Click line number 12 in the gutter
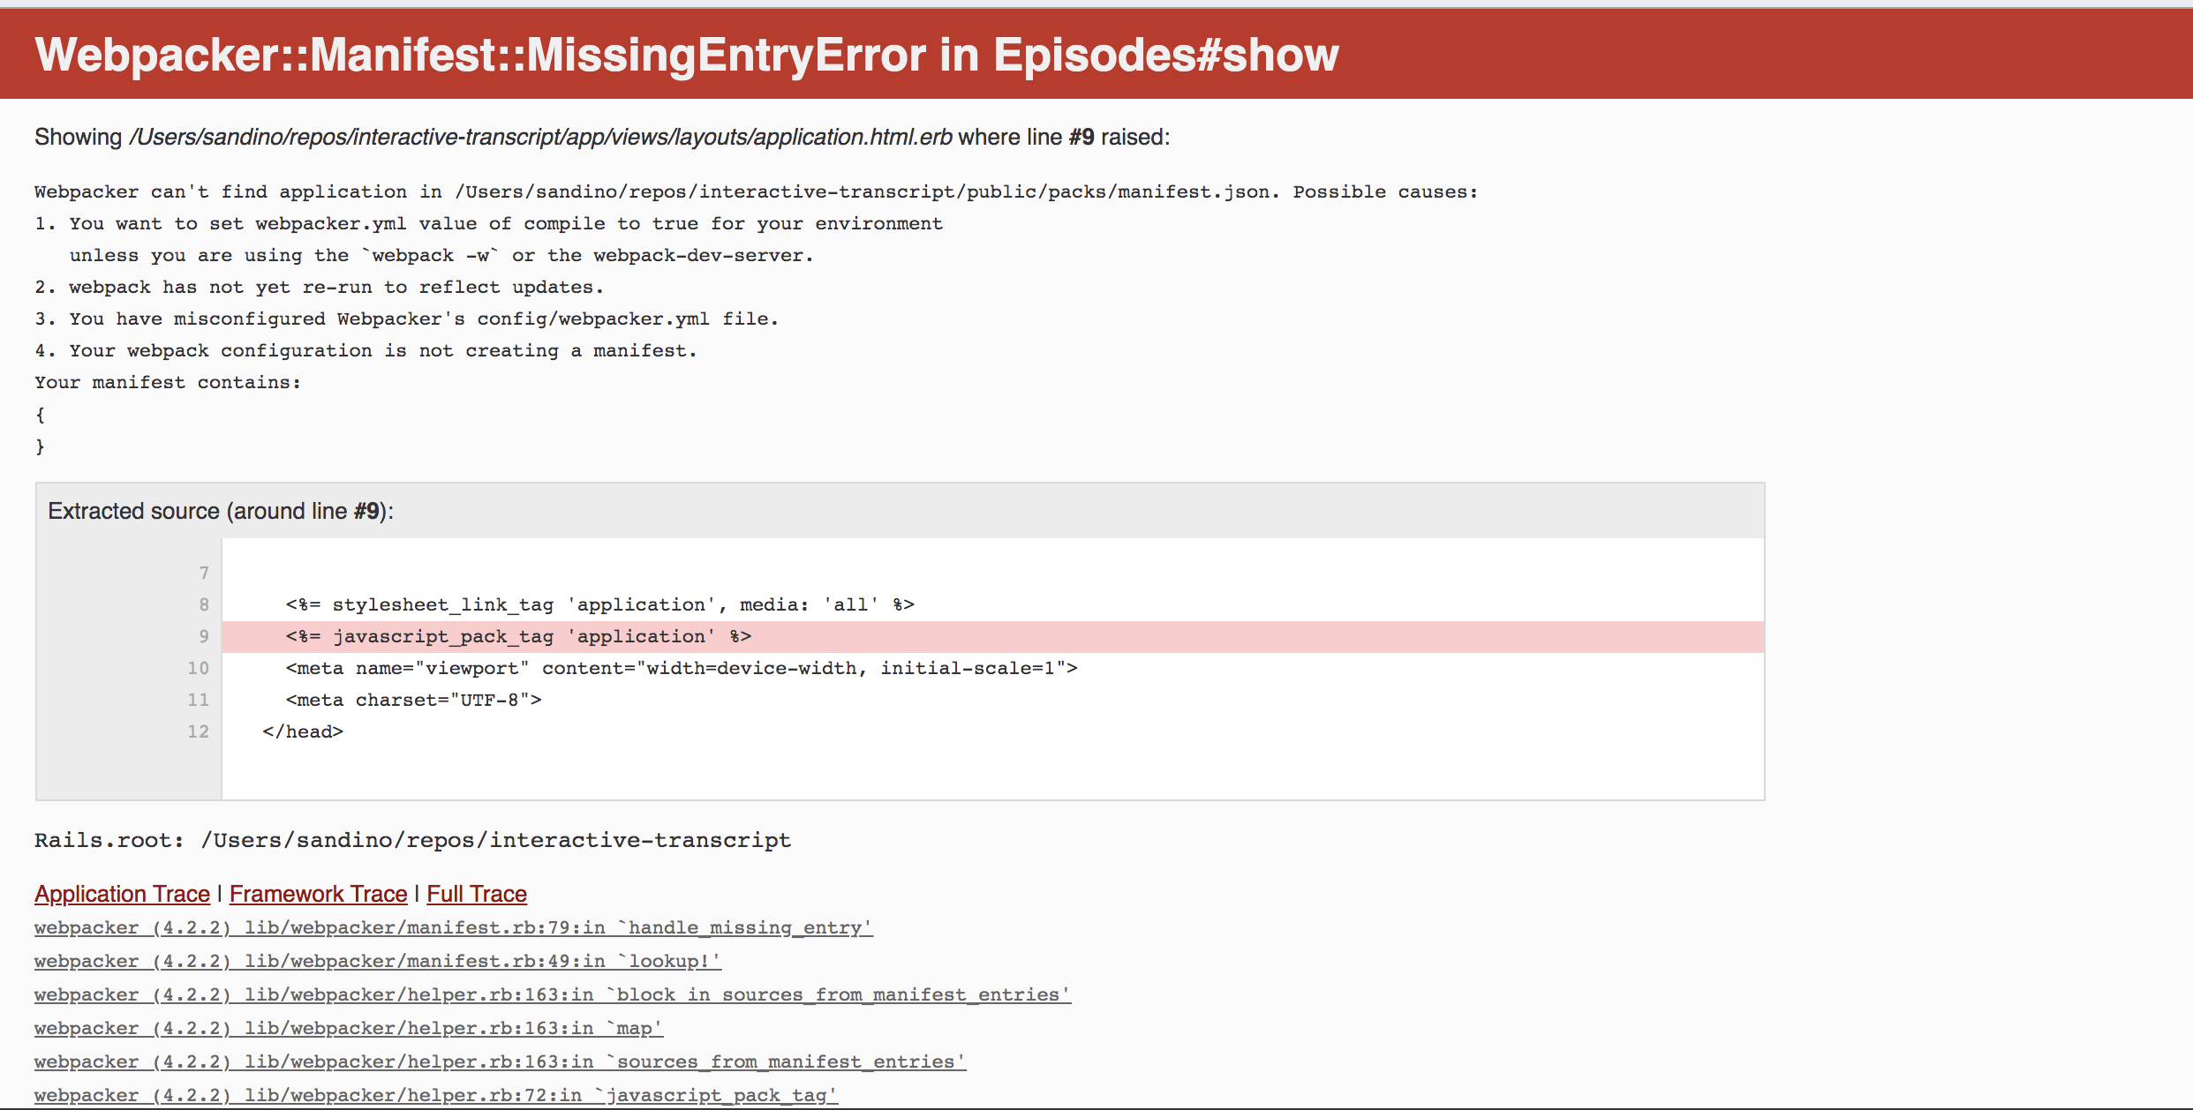The image size is (2193, 1110). (x=198, y=731)
